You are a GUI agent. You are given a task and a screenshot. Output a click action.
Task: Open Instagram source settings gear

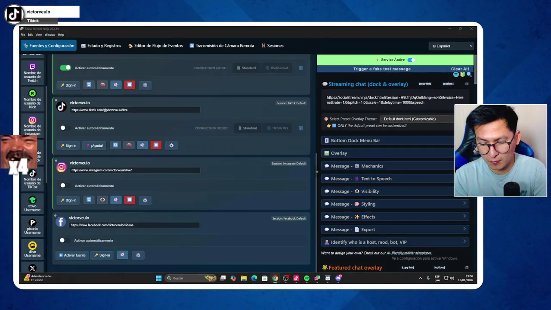145,200
